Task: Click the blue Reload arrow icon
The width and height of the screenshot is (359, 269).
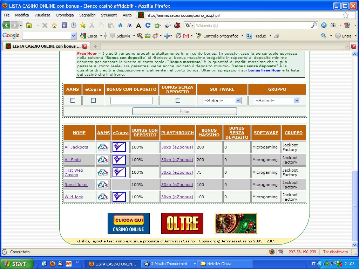Action: pyautogui.click(x=148, y=25)
